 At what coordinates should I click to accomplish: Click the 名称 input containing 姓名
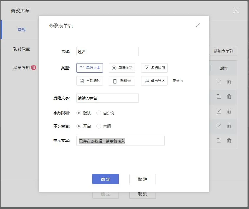tap(108, 51)
